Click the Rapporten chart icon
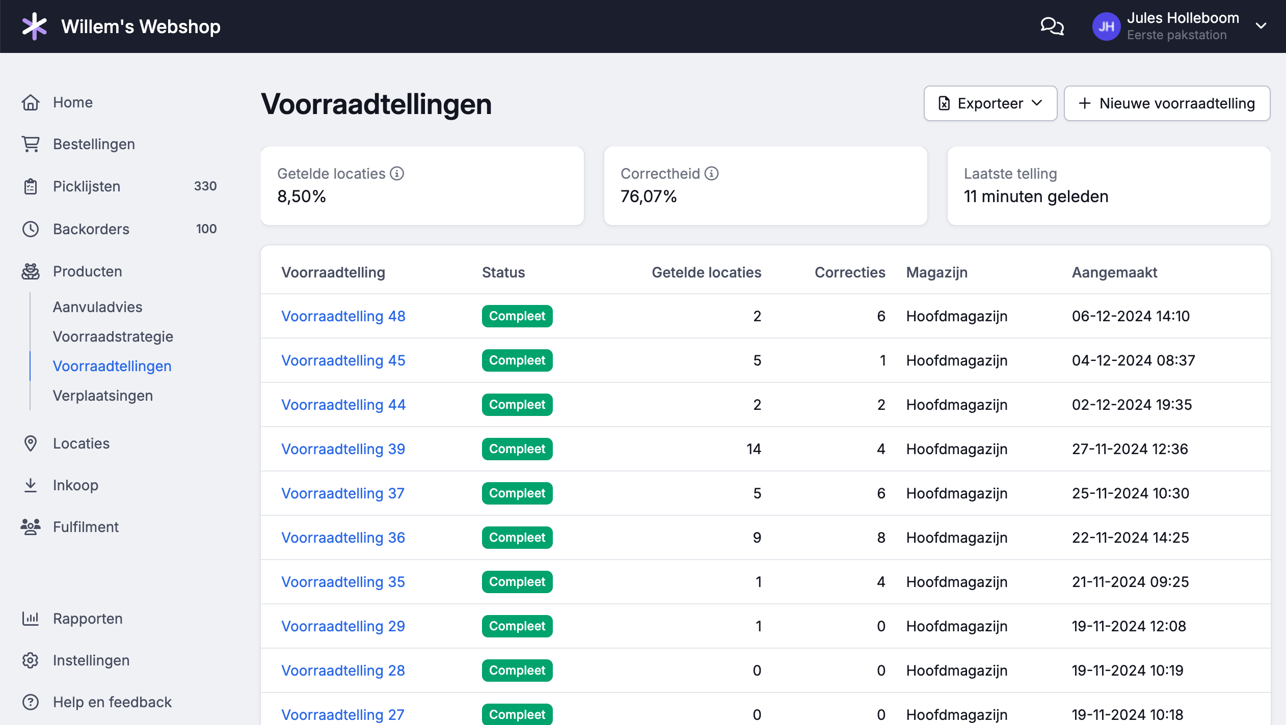 pyautogui.click(x=31, y=619)
